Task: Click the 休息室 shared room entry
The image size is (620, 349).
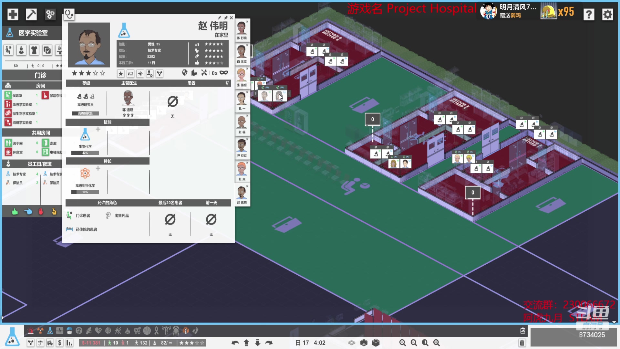Action: (21, 152)
